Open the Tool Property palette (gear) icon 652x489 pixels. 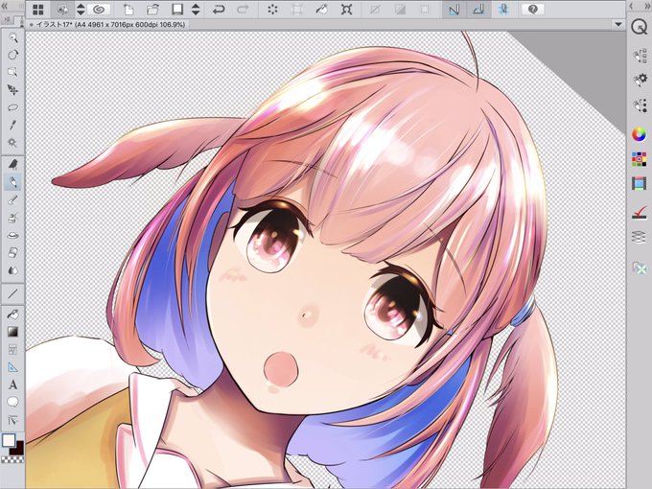[x=640, y=80]
